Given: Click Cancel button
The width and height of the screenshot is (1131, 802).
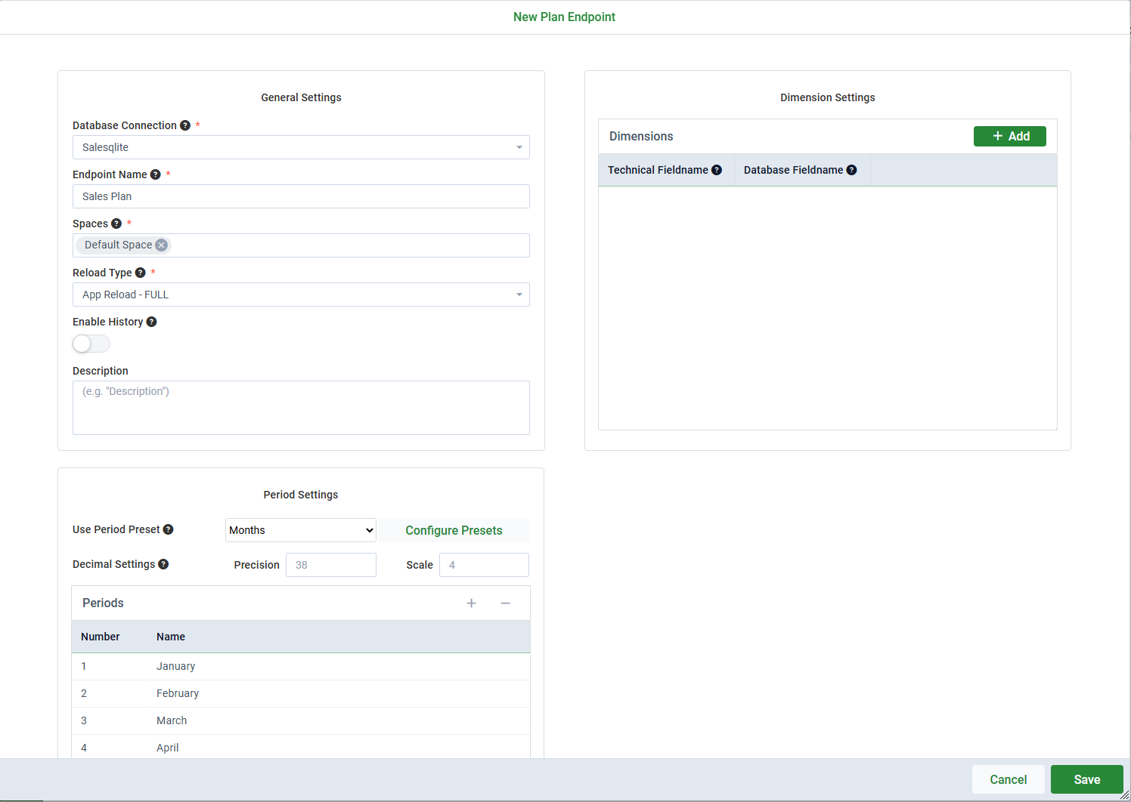Looking at the screenshot, I should 1009,779.
